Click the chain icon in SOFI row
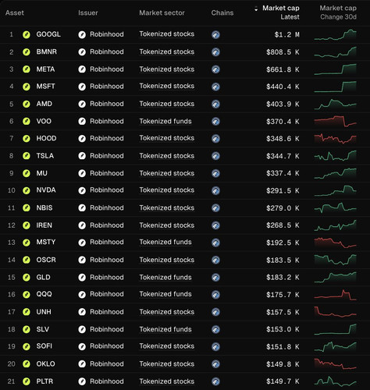Viewport: 370px width, 390px height. click(215, 346)
